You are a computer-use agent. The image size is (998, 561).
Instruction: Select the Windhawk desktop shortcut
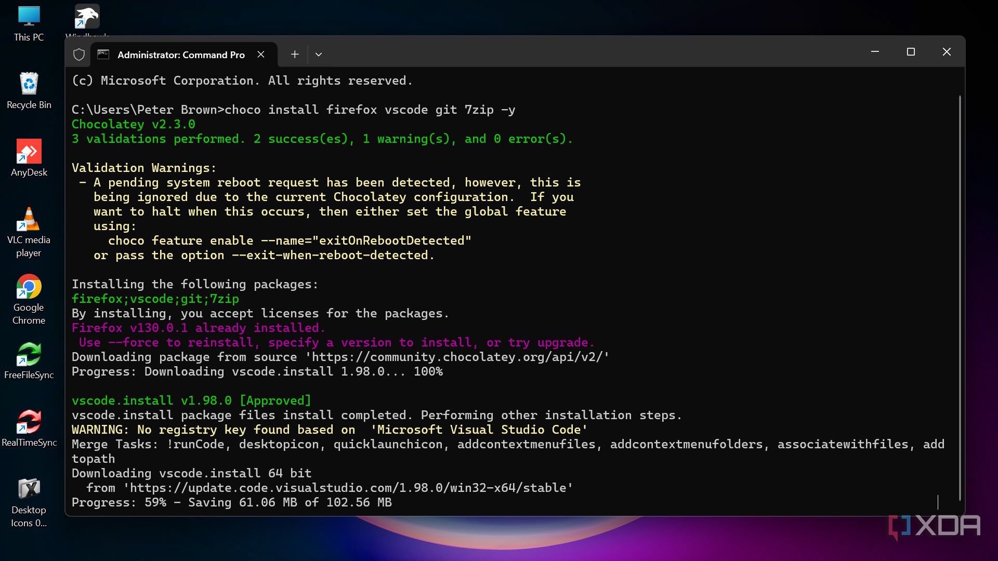pyautogui.click(x=87, y=21)
